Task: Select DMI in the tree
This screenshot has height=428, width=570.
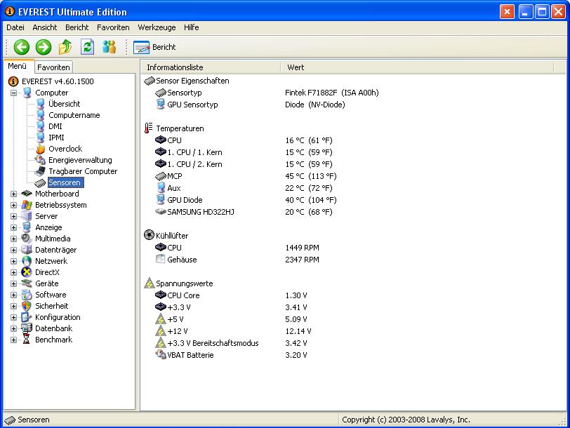Action: click(55, 126)
